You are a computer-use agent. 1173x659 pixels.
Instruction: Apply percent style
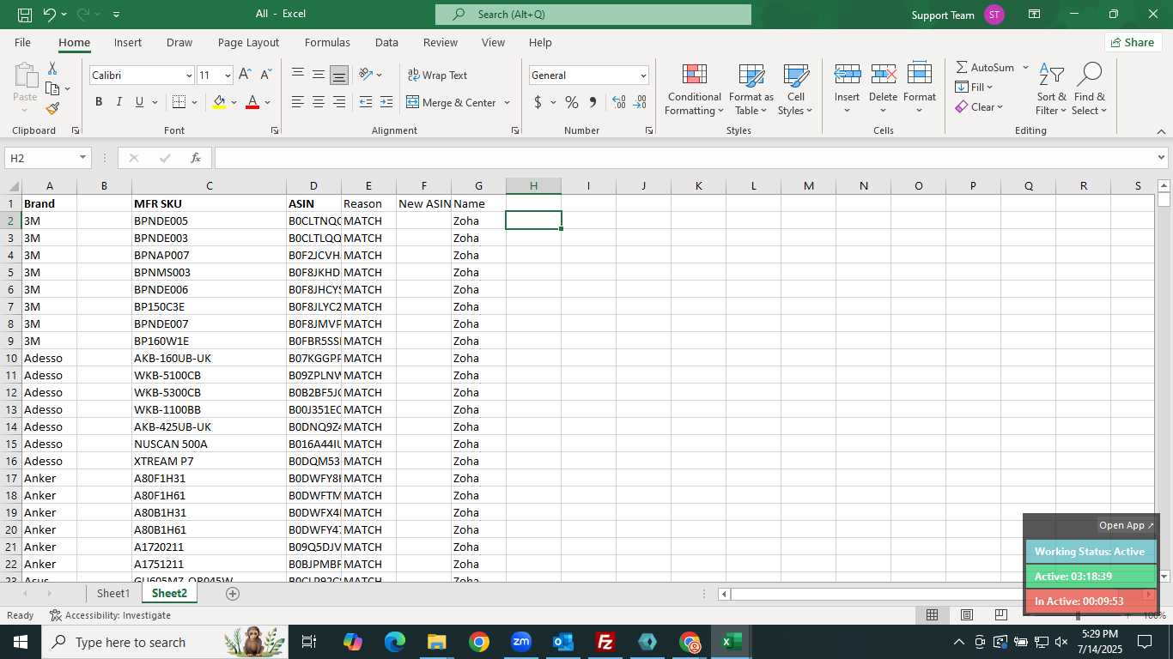click(x=572, y=102)
